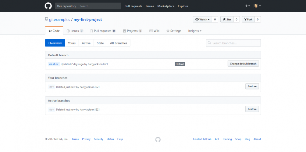Fork the repository
This screenshot has height=152, width=306.
tap(248, 19)
